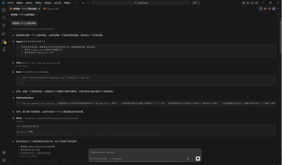
Task: Open the settings.json path link under the prompt
Action: (x=33, y=29)
